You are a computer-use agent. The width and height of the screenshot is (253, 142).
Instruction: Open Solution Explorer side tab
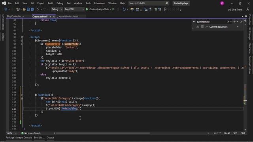250,65
